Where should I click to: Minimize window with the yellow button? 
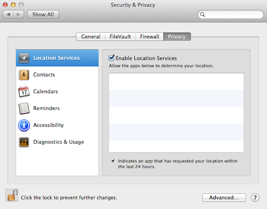coord(13,5)
